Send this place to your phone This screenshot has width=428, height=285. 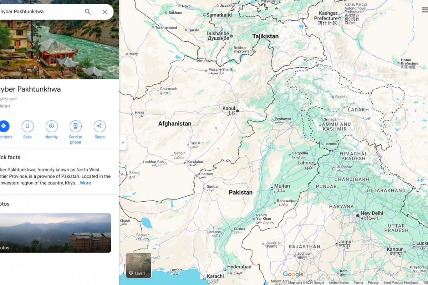(76, 126)
